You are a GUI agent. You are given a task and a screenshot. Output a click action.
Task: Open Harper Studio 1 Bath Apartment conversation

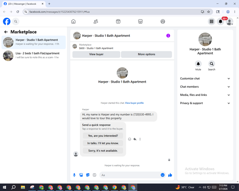33,42
